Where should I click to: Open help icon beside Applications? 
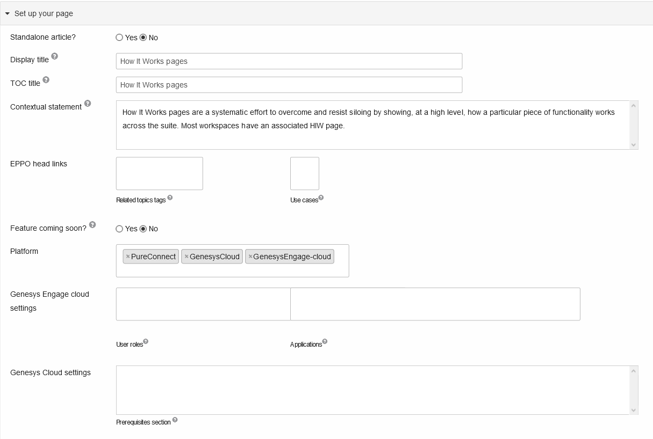click(x=325, y=341)
